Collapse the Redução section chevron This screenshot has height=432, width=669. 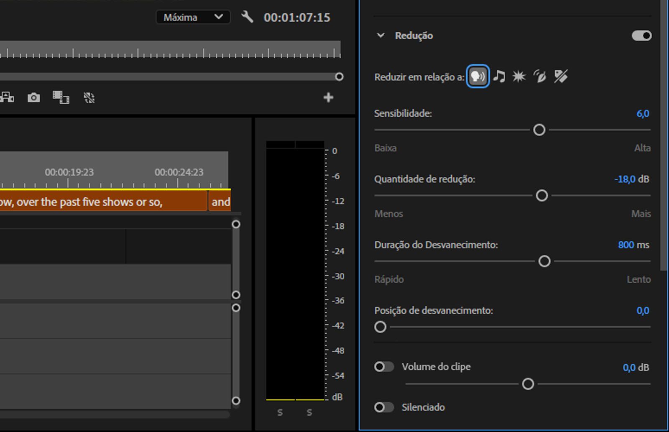point(380,36)
